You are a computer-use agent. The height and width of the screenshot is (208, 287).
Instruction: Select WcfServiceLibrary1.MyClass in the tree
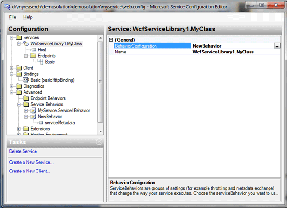click(56, 43)
